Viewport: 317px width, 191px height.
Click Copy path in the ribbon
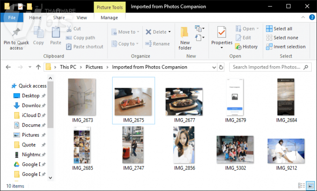(81, 38)
